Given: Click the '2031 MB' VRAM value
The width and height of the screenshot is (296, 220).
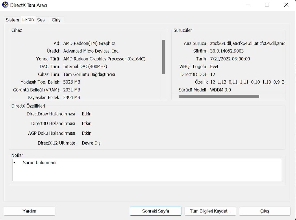Looking at the screenshot, I should 72,90.
